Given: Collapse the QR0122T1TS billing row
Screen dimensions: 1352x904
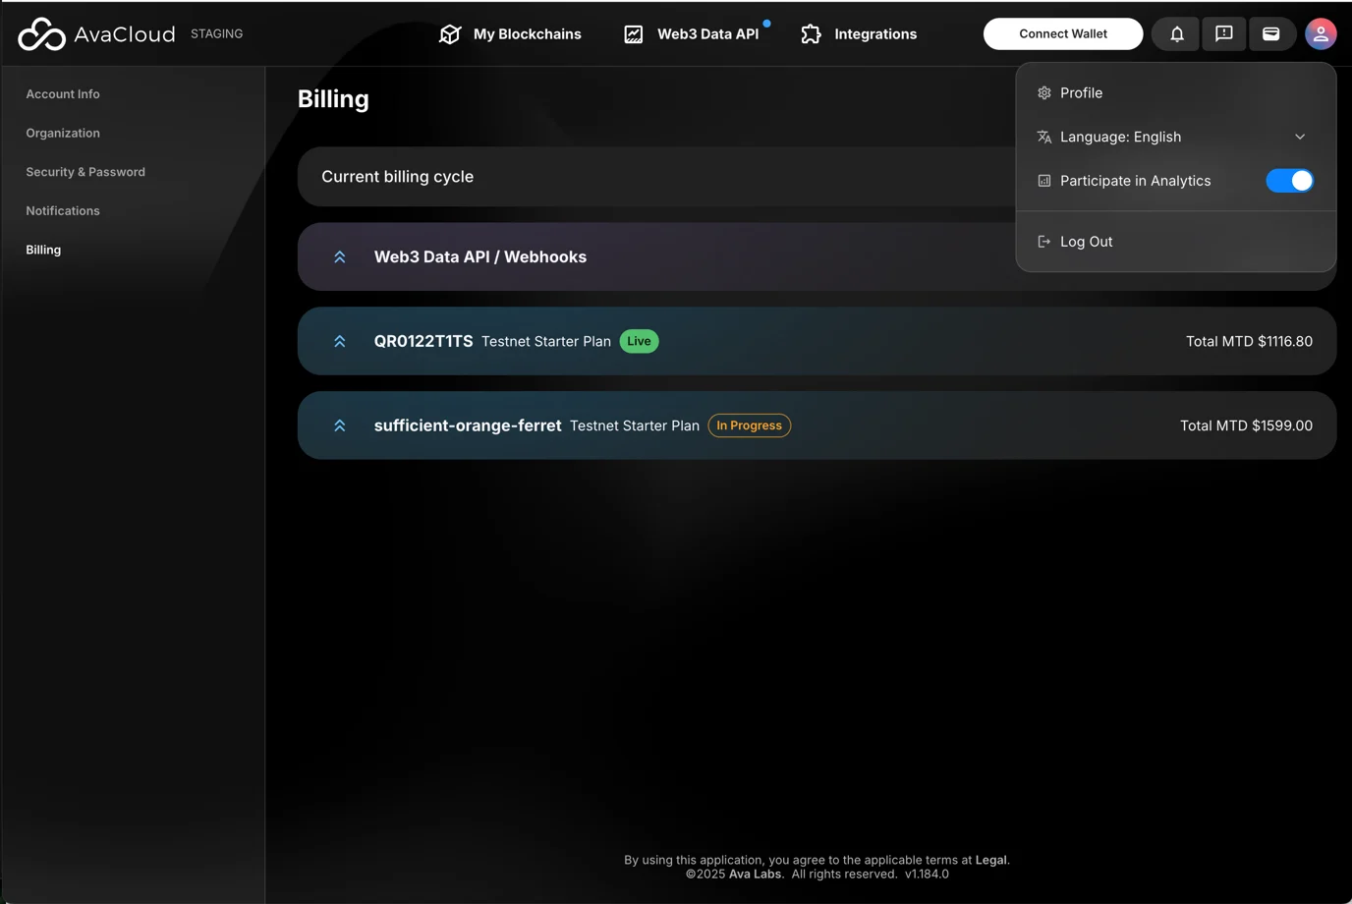Looking at the screenshot, I should [x=340, y=342].
